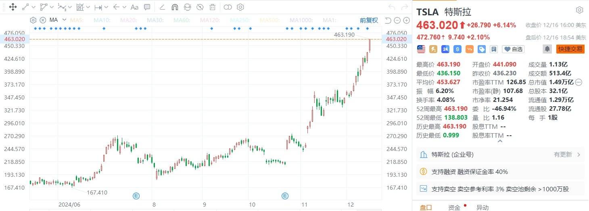
Task: Zoom out chart with minus icon
Action: (397, 20)
